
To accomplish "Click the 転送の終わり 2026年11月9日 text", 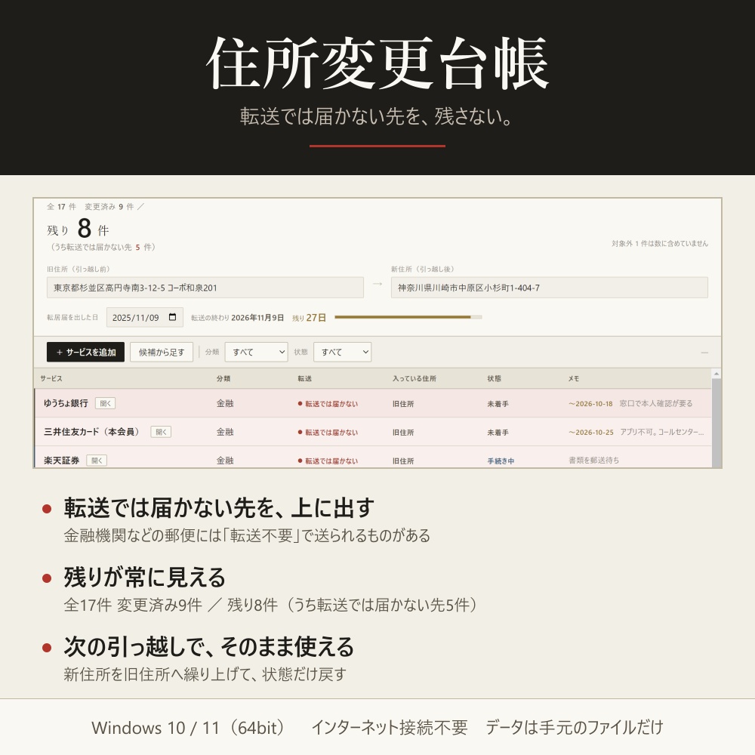I will coord(237,318).
